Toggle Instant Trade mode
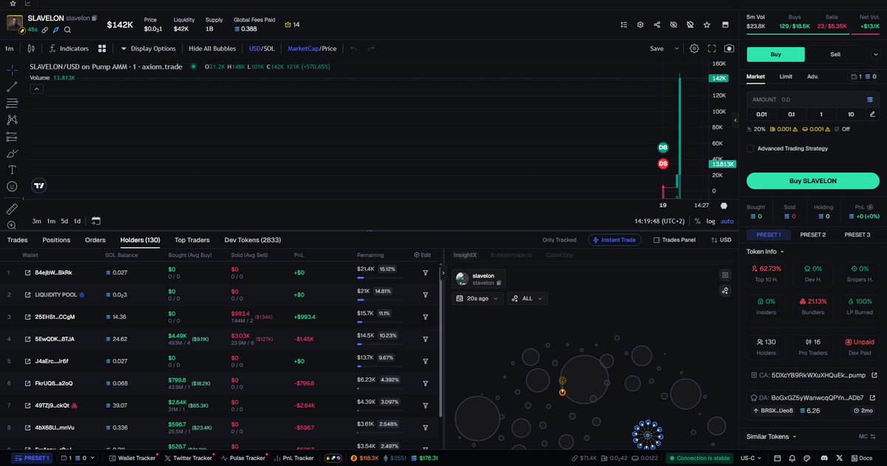This screenshot has height=466, width=887. (615, 240)
